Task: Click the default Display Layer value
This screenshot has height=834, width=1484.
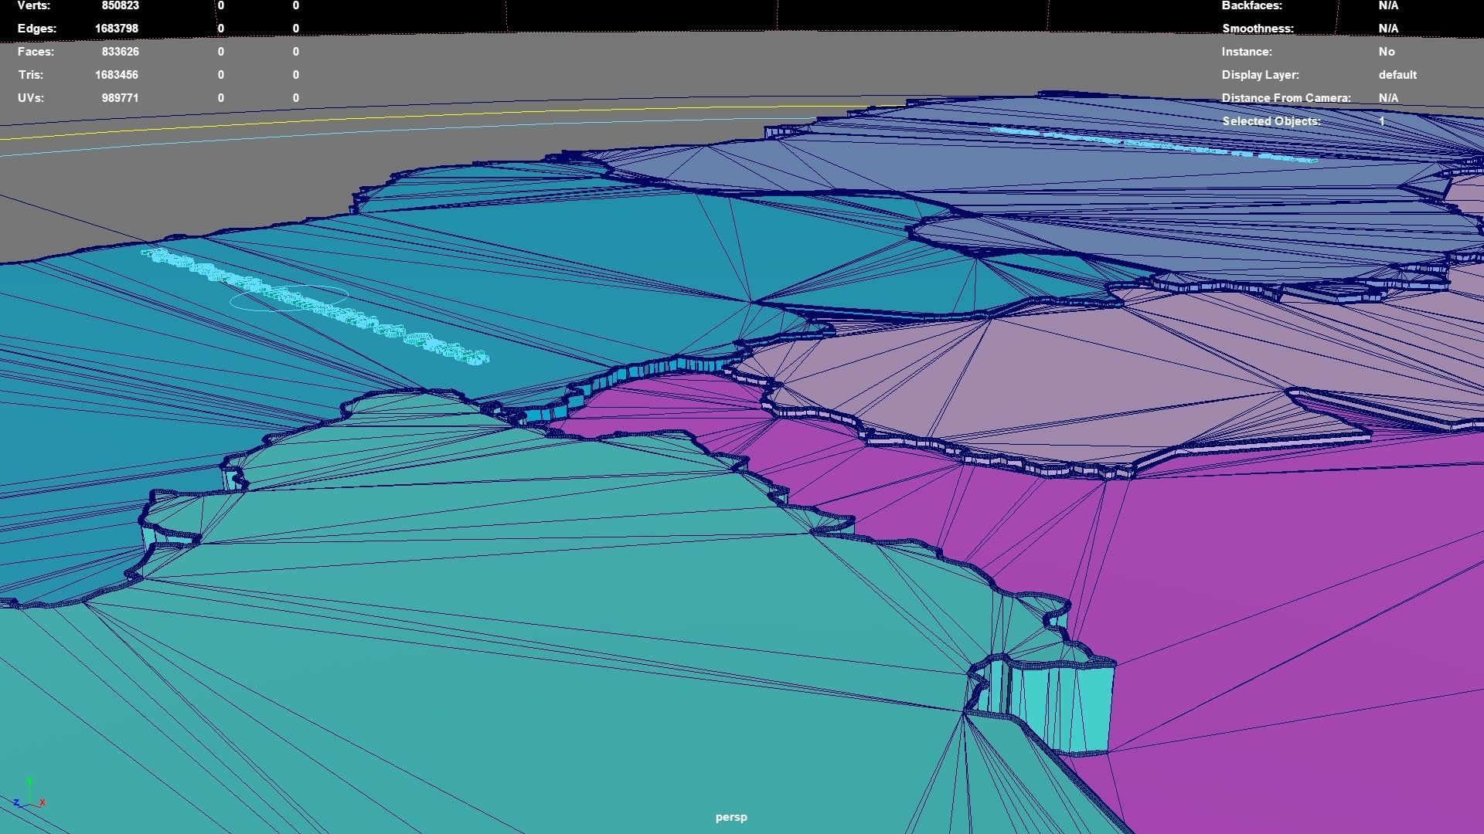Action: pyautogui.click(x=1397, y=75)
